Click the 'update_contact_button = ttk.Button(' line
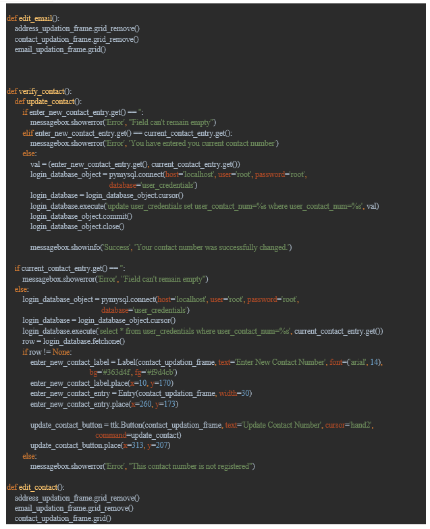This screenshot has height=529, width=430. coord(202,425)
